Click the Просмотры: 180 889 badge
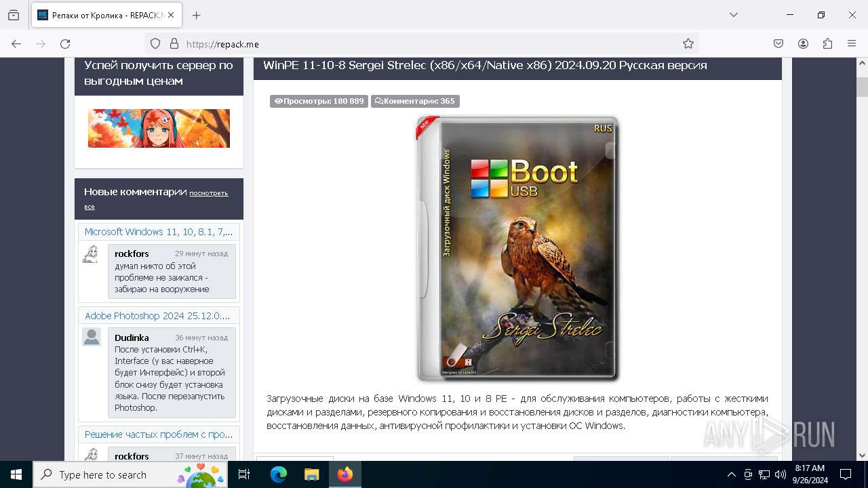The image size is (868, 488). (319, 101)
